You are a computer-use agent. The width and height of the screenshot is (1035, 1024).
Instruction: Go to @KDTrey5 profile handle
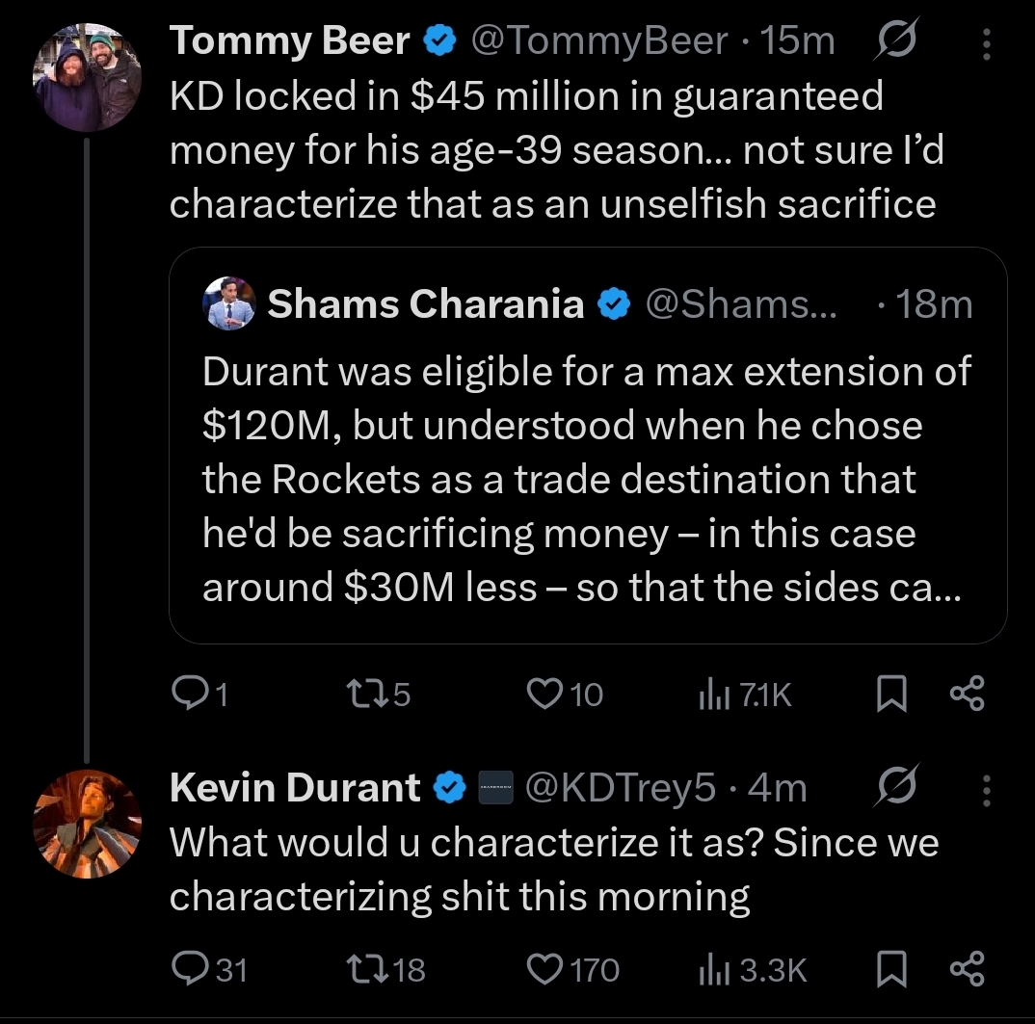[x=619, y=789]
